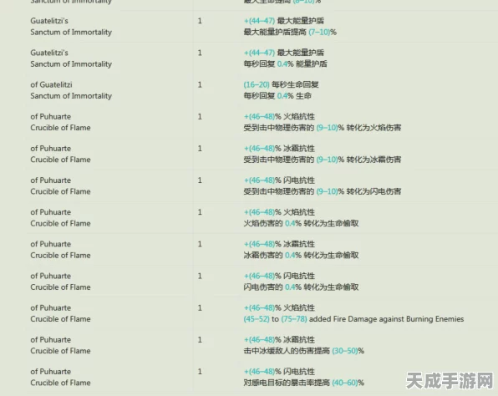Click "of Puhuarte" in the Burning Enemies row
Screen dimensions: 498x396
point(51,307)
